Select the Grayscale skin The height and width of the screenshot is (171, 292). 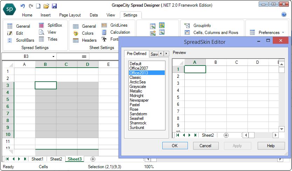147,87
